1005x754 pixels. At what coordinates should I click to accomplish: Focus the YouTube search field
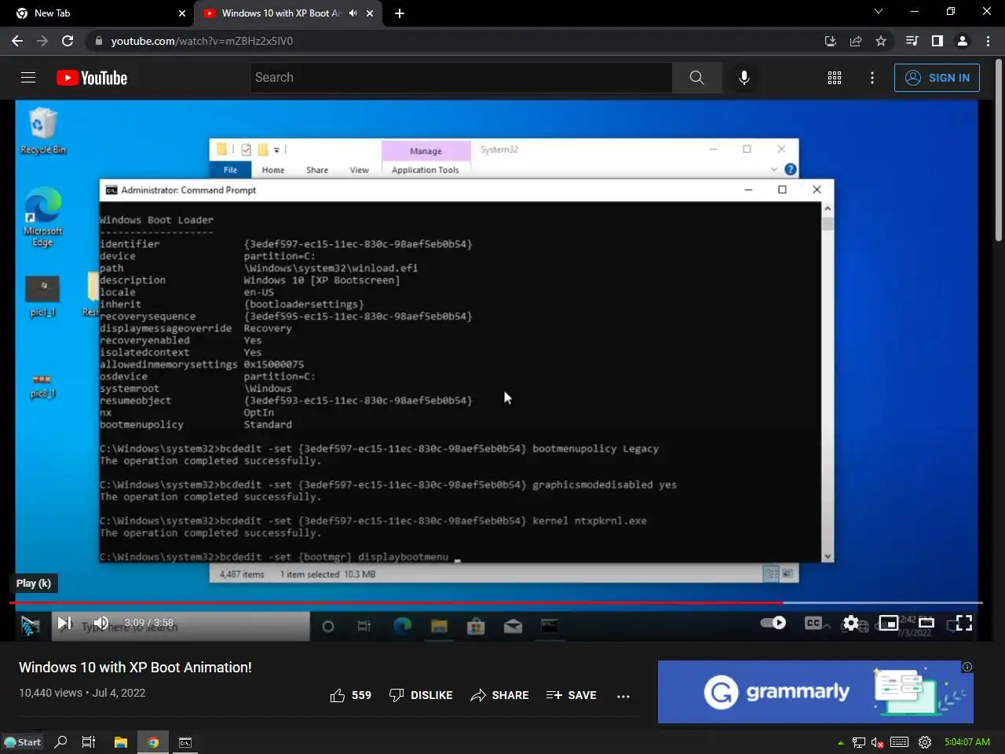461,78
